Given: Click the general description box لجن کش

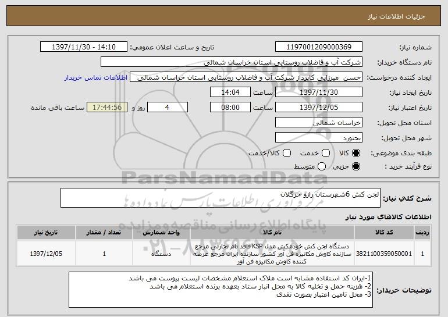Looking at the screenshot, I should (x=221, y=198).
